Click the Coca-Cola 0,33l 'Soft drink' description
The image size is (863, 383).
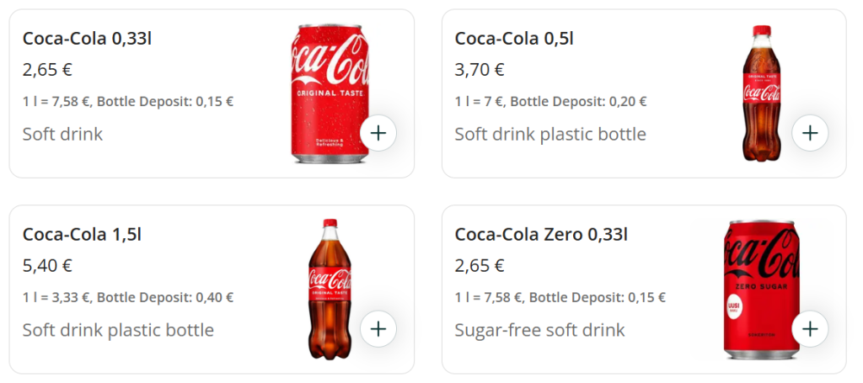click(x=62, y=134)
